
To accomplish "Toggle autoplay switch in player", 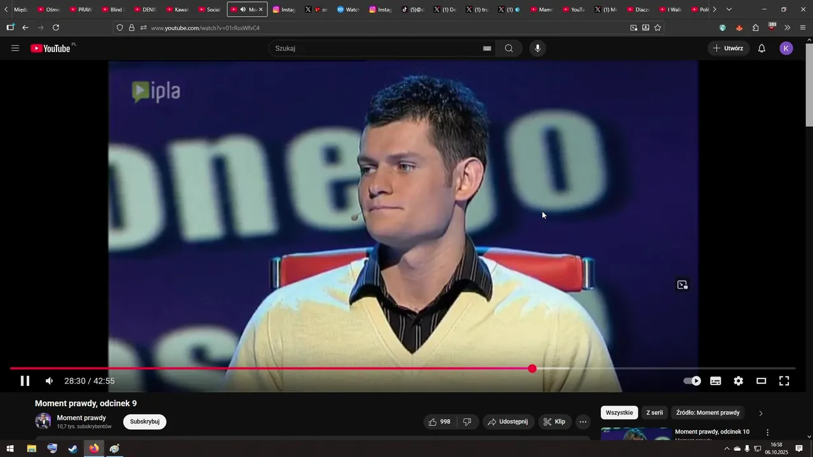I will coord(692,381).
